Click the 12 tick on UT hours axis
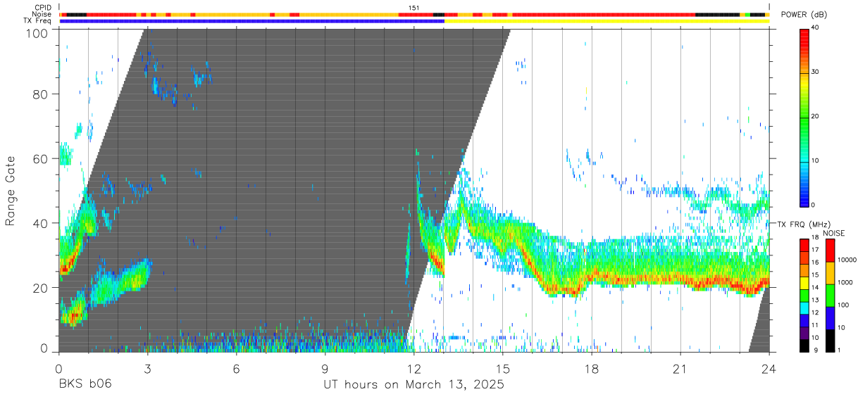 (x=414, y=368)
